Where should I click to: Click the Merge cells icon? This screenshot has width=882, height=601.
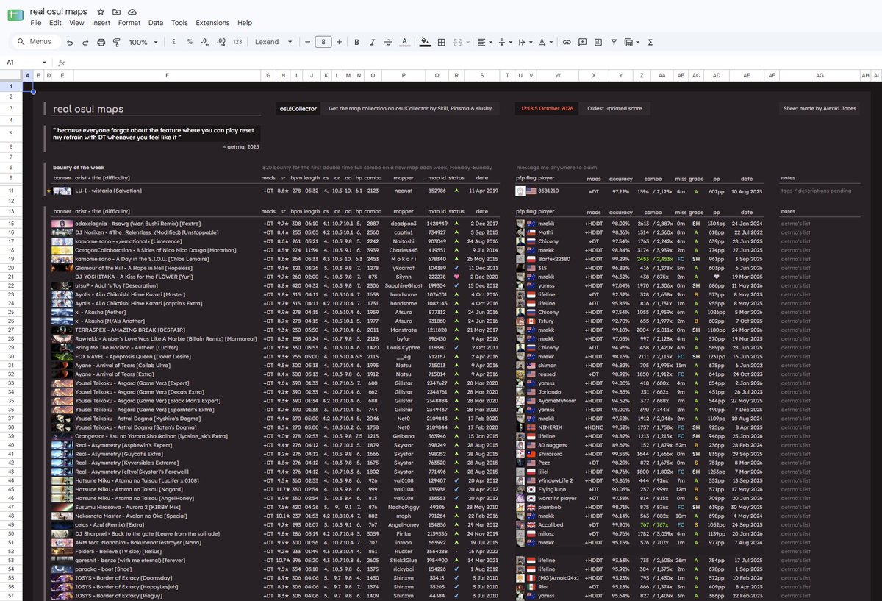coord(457,43)
